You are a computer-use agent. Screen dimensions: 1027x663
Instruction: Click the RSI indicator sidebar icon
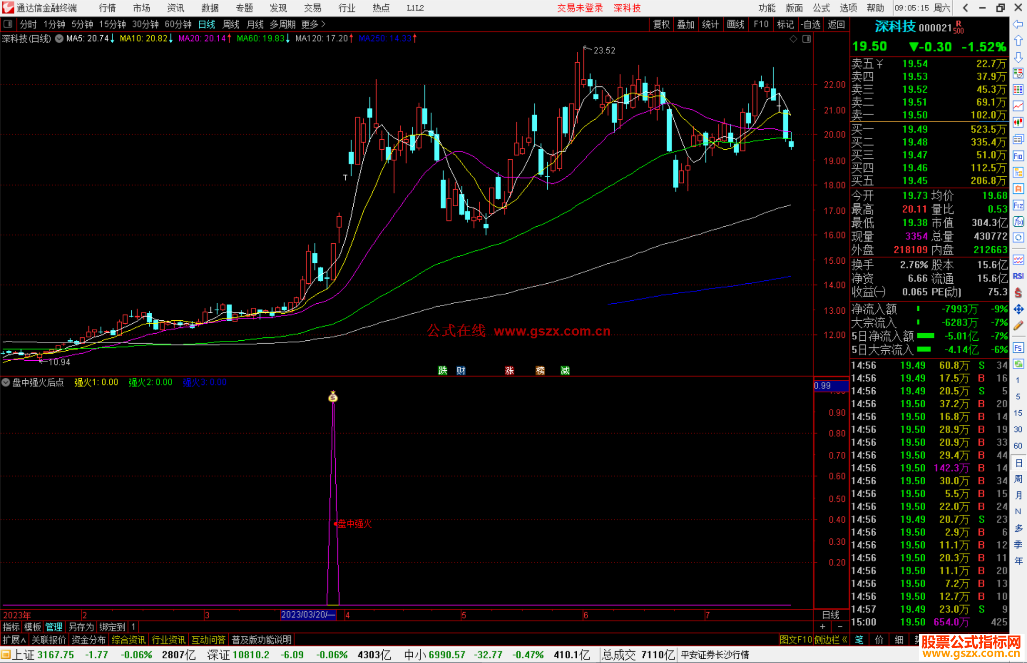tap(1018, 276)
